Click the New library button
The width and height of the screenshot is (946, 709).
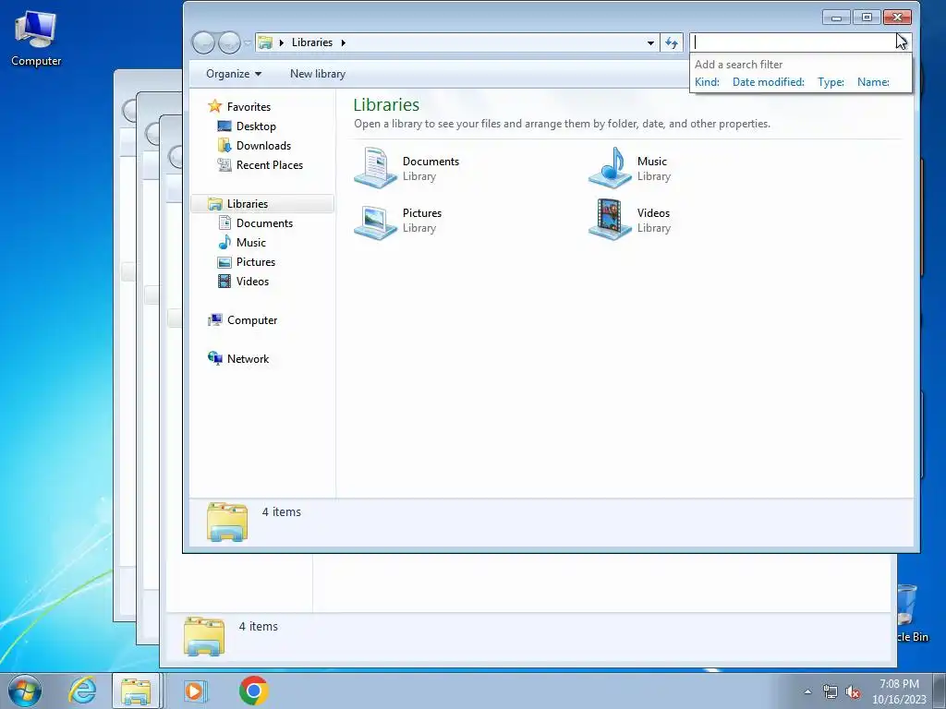point(318,74)
